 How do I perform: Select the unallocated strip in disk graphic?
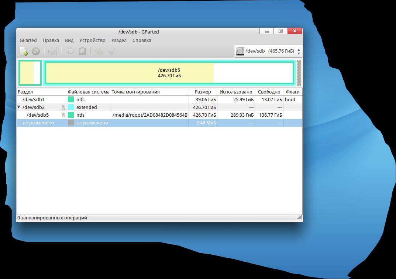[x=299, y=73]
